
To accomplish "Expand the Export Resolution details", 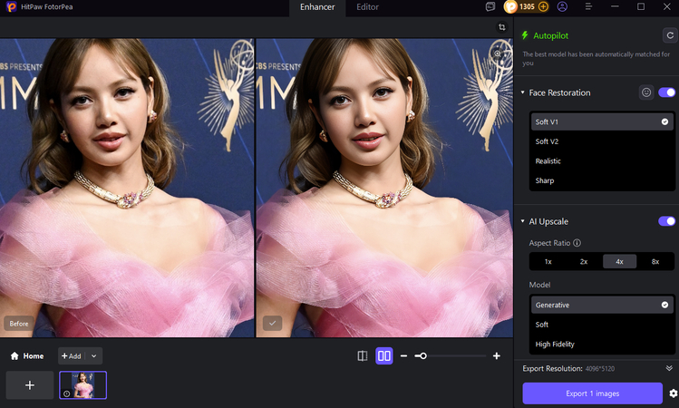I will [669, 368].
